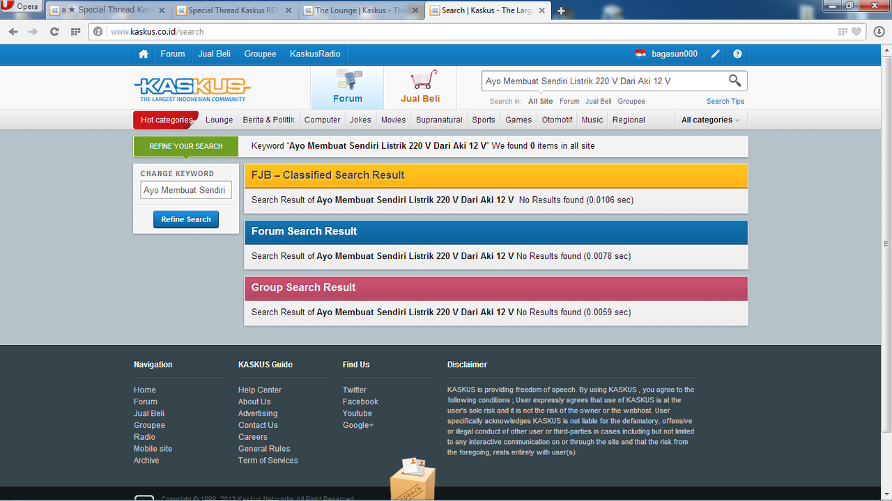Click the heart bookmark icon
892x501 pixels.
857,31
